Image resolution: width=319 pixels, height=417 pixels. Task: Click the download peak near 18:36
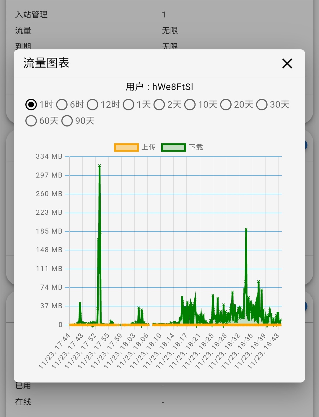246,229
